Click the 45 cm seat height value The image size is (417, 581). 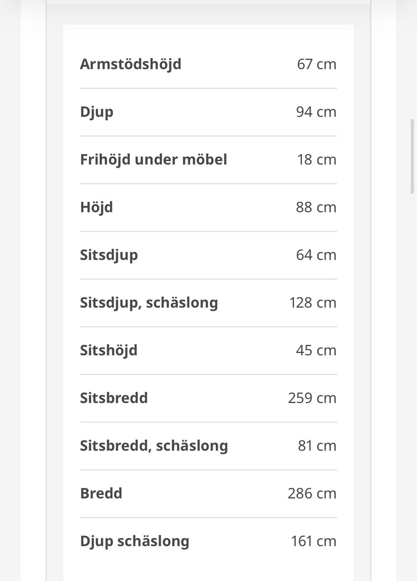pyautogui.click(x=316, y=351)
